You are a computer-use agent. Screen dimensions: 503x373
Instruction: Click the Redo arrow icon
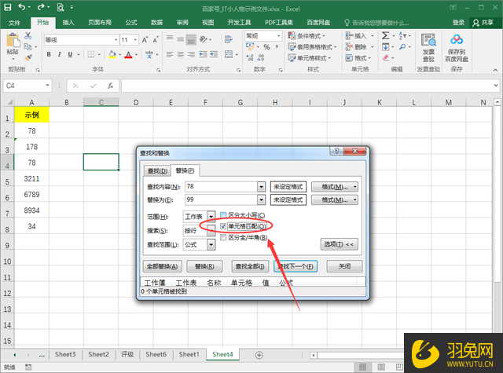[x=41, y=7]
